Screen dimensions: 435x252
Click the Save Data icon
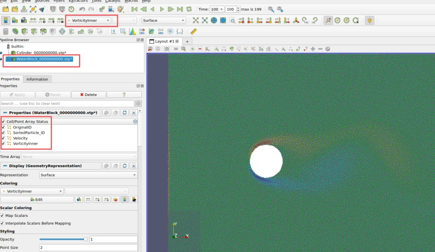24,9
